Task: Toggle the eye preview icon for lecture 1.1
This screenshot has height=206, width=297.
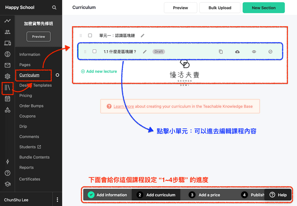Action: [254, 52]
